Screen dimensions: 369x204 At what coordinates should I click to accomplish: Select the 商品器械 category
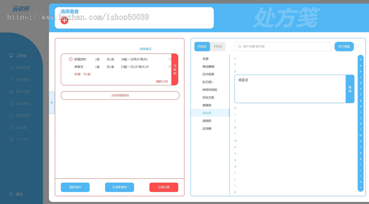pos(208,66)
